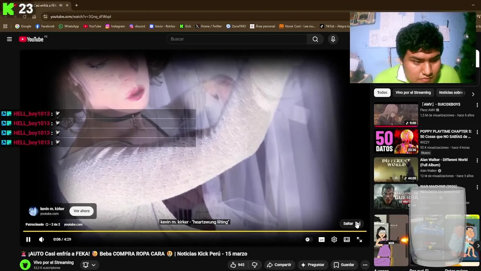Open the Instagram bookmark
Screen dimensions: 481x271
(115, 26)
